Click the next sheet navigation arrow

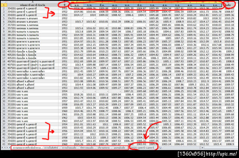[x=7, y=148]
